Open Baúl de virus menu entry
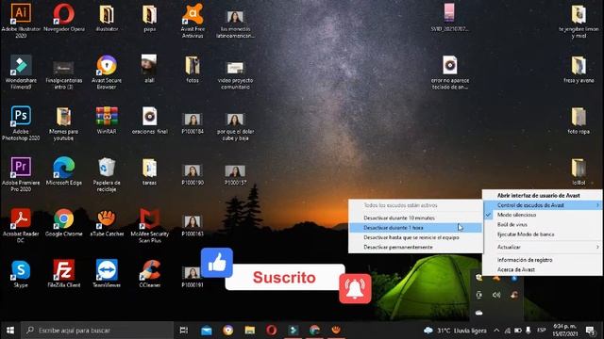The width and height of the screenshot is (604, 339). (x=542, y=224)
